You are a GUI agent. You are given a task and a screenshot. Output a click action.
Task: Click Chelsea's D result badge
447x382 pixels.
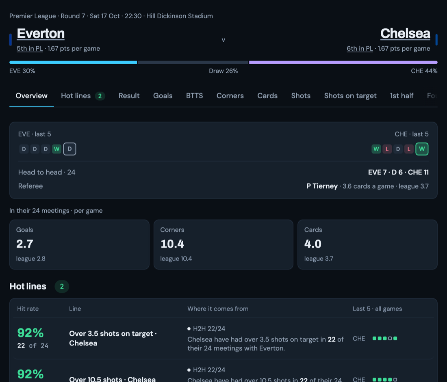click(398, 149)
